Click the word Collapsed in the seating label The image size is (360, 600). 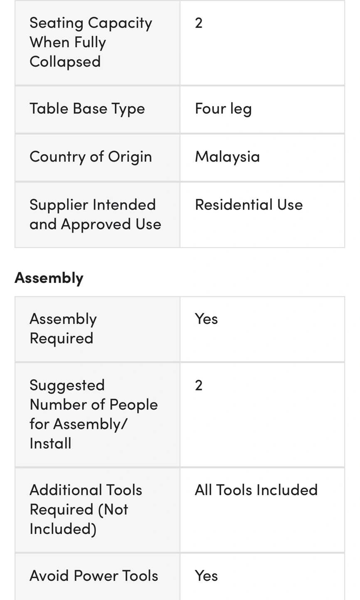click(65, 61)
